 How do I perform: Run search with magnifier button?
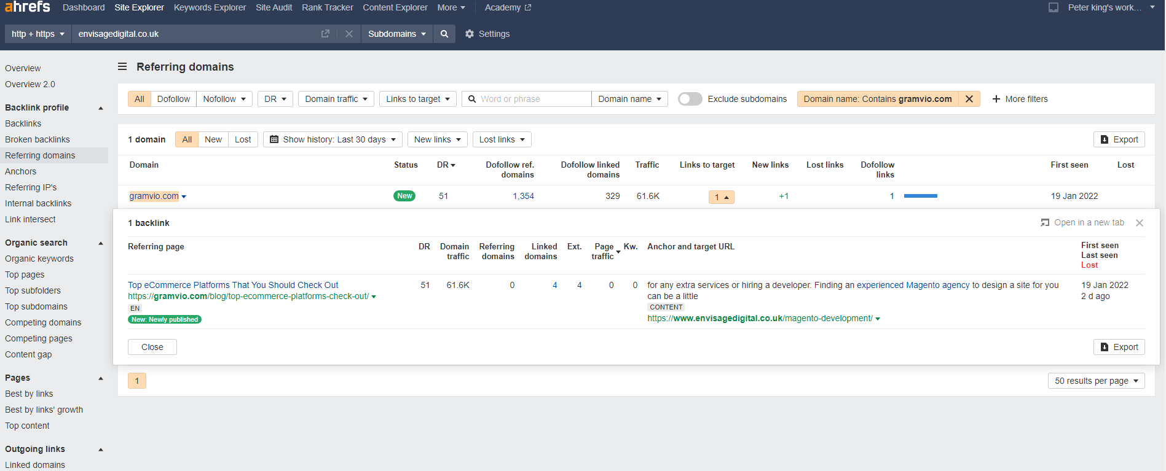pyautogui.click(x=444, y=34)
